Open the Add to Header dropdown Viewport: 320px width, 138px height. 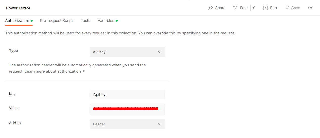(127, 124)
